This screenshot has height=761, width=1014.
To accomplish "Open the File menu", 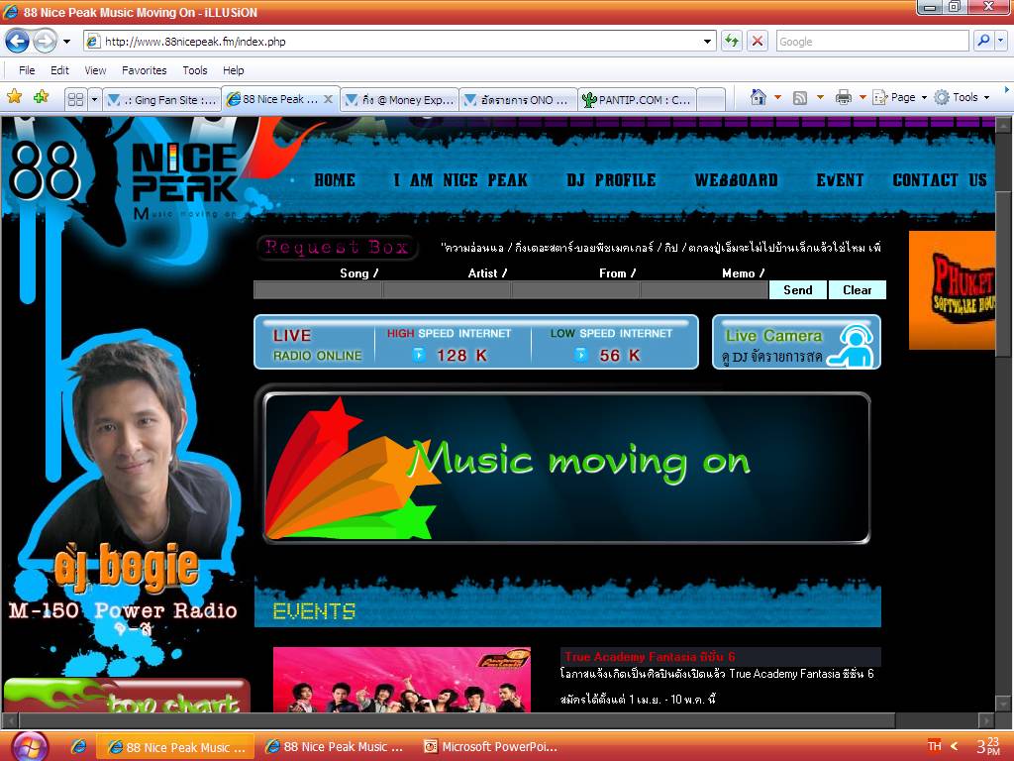I will coord(27,70).
